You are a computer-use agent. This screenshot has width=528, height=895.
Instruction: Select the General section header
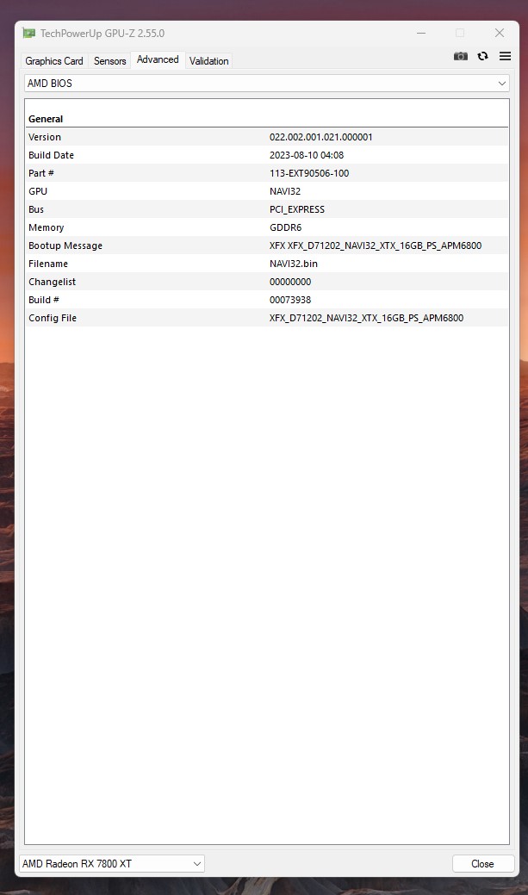46,119
